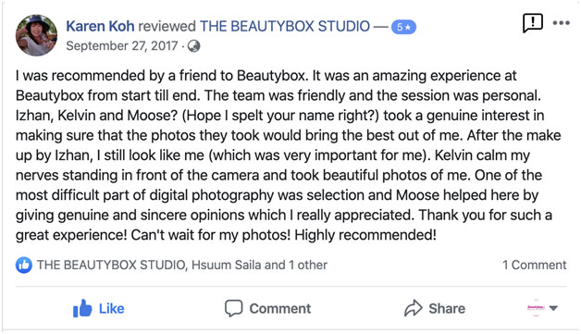Expand the post-as identity dropdown arrow
The image size is (581, 334).
pos(553,308)
